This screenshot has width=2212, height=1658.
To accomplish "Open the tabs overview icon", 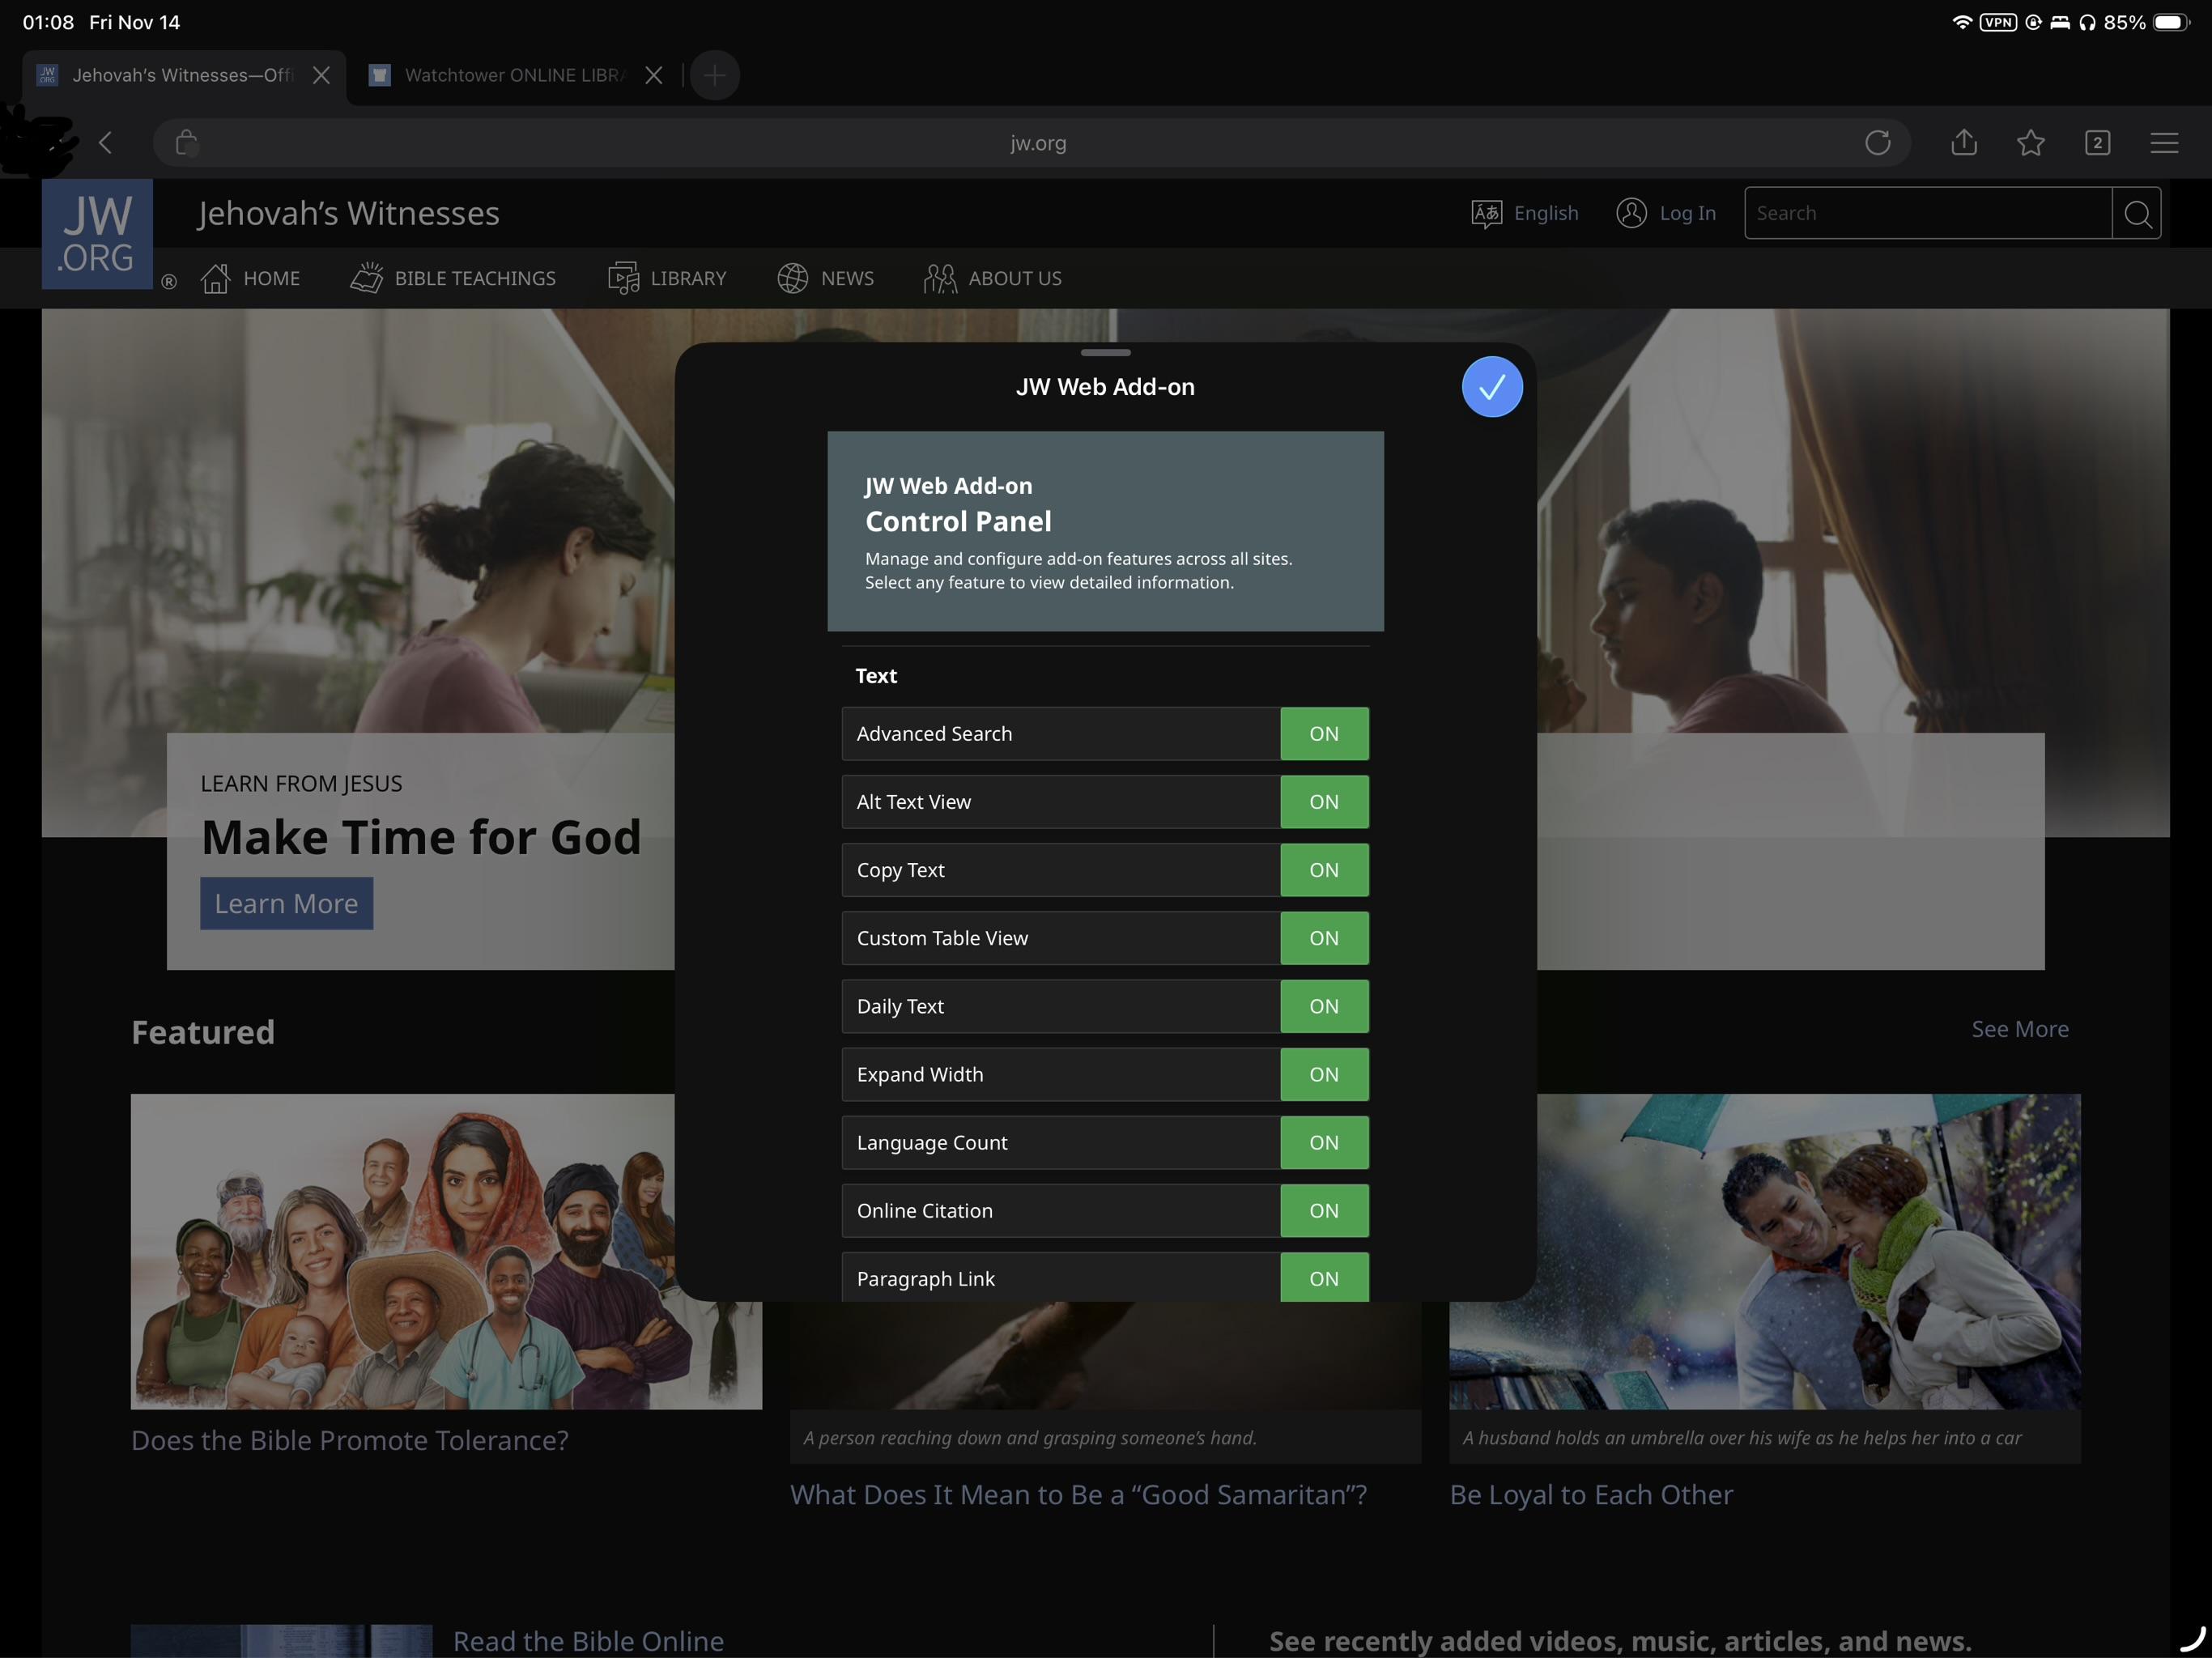I will 2097,143.
